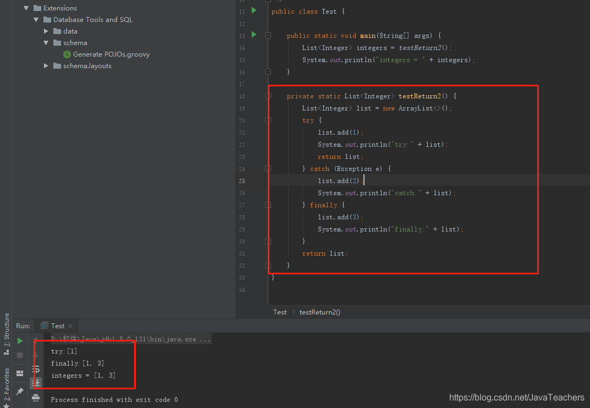Rerun Test with the green play icon
This screenshot has height=408, width=590.
pos(20,341)
